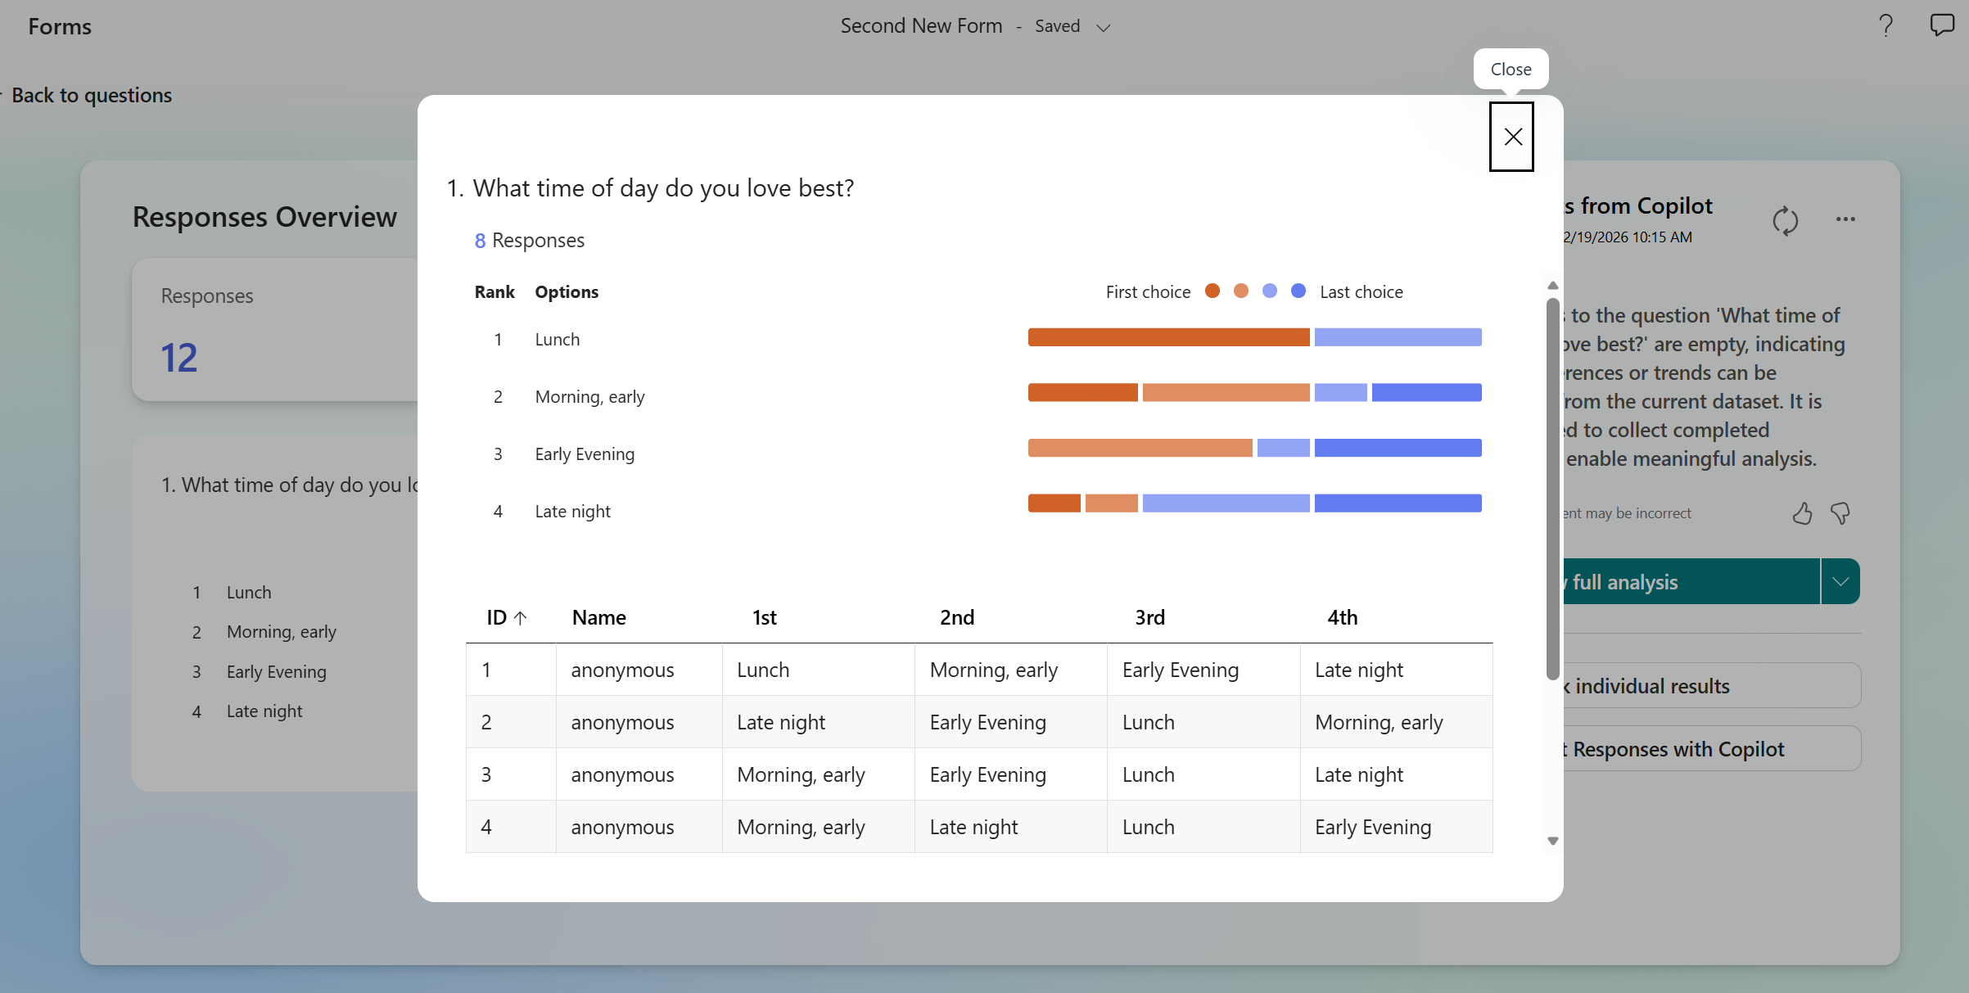Click scrollbar up arrow in dialog
This screenshot has width=1969, height=993.
1552,286
